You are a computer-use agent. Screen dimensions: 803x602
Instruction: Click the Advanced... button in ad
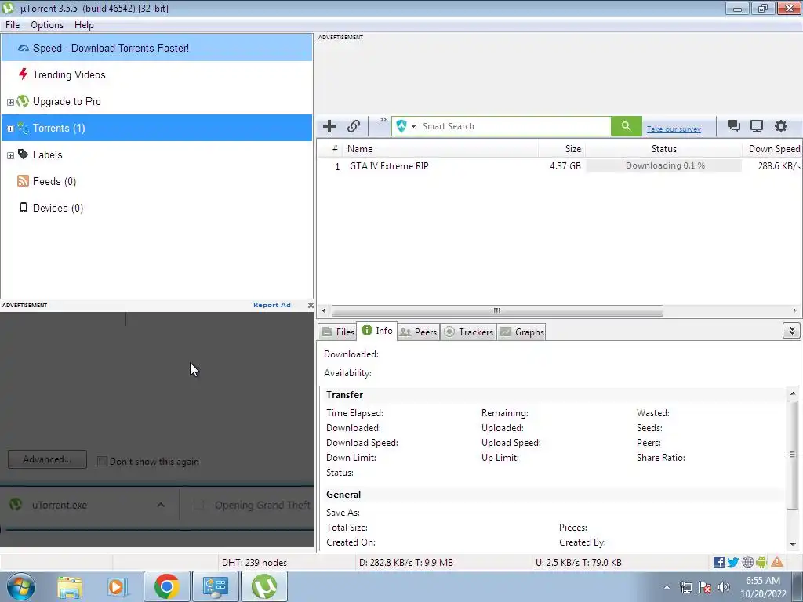tap(47, 459)
